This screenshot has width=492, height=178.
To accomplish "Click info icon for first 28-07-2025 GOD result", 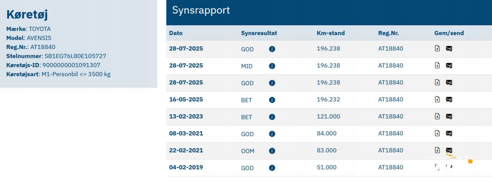I will (272, 49).
